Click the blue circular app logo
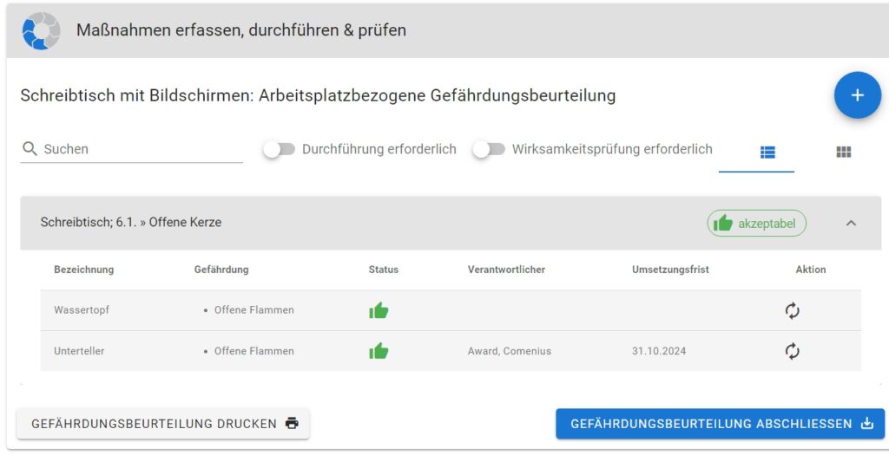Viewport: 889px width, 455px height. pos(41,31)
